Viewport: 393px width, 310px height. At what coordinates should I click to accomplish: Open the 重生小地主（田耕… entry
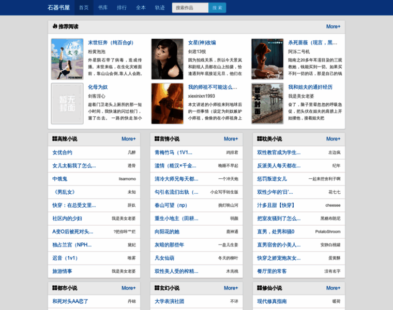176,219
